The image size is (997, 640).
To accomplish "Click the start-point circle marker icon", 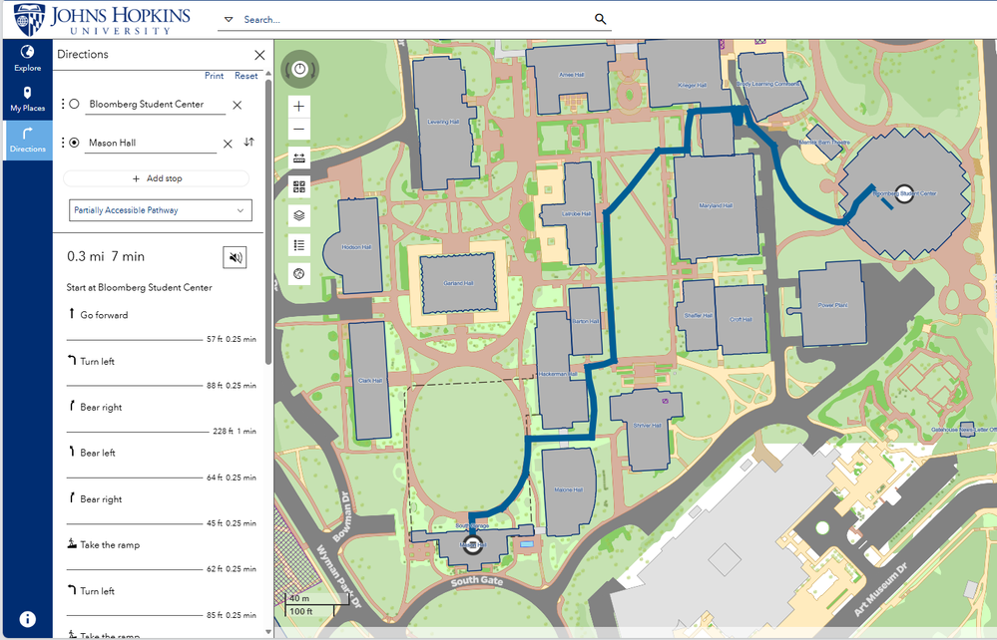I will (x=75, y=104).
